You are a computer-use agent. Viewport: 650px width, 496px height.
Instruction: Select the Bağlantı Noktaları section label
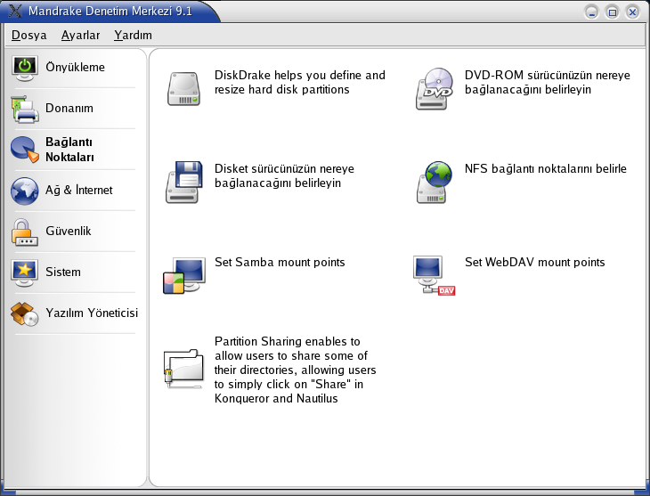pos(69,150)
